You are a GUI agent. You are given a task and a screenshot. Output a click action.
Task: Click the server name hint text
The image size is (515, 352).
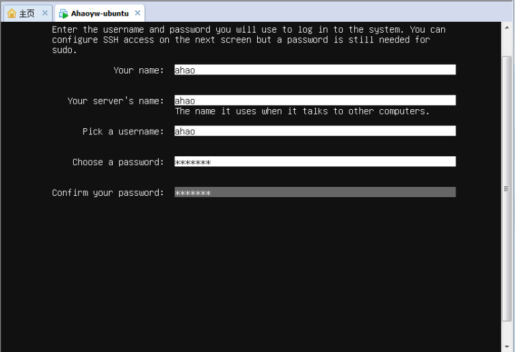click(x=302, y=111)
